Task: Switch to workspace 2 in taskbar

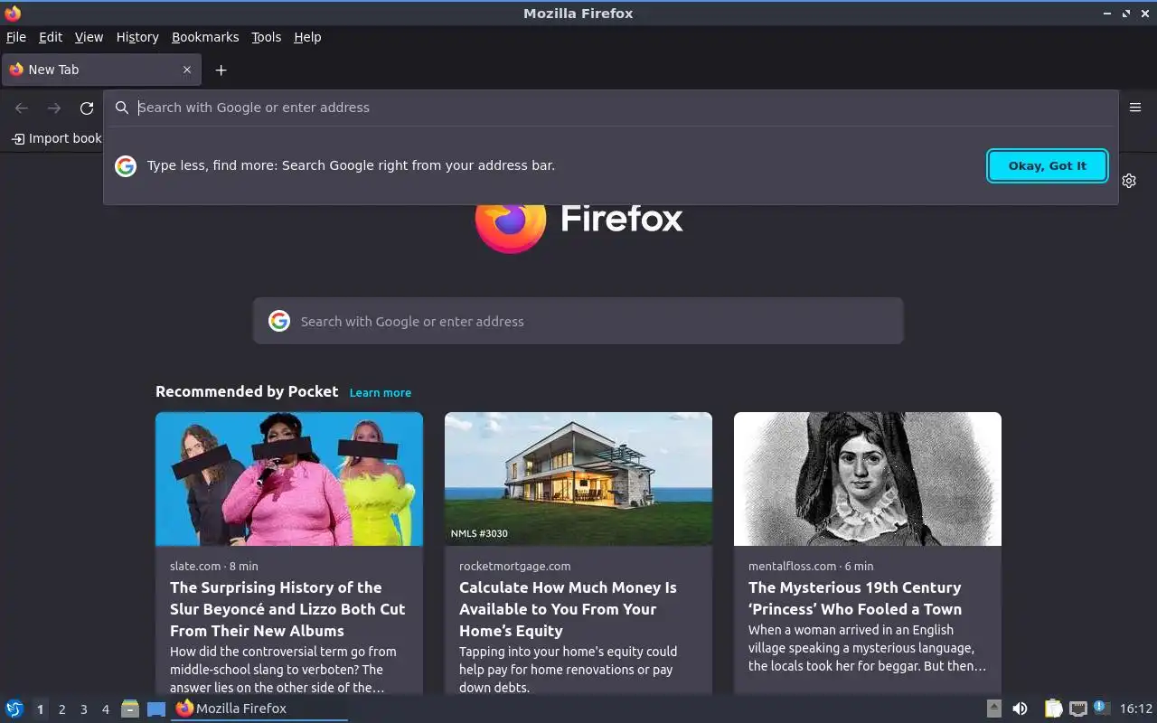Action: [x=61, y=709]
